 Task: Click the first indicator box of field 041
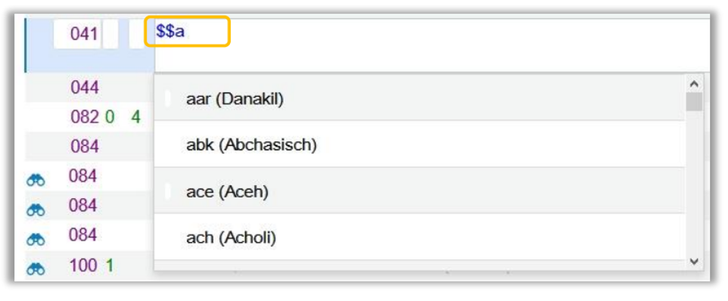110,34
